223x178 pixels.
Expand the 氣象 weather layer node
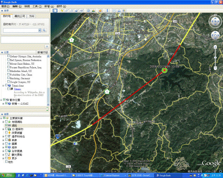pos(3,140)
